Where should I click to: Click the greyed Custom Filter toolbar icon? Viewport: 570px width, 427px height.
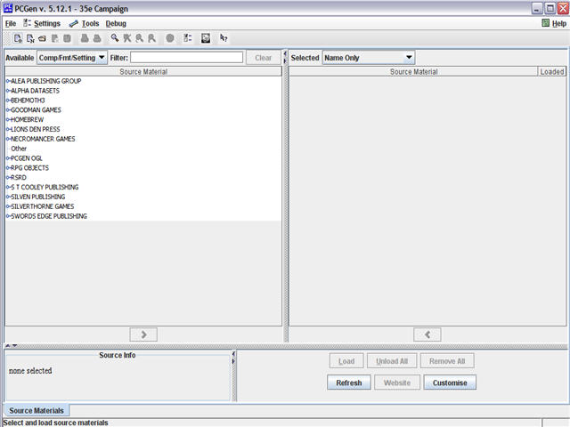pyautogui.click(x=139, y=38)
